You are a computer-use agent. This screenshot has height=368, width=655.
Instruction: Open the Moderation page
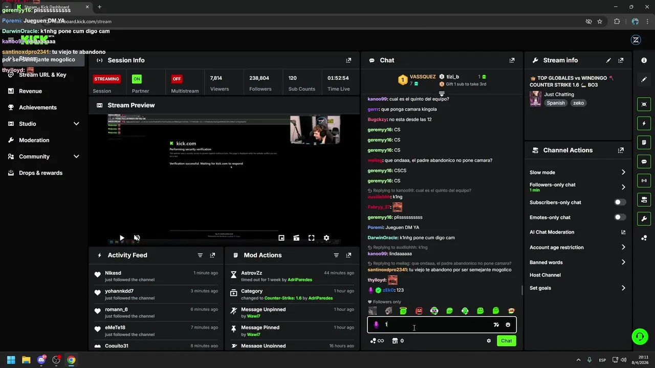coord(34,140)
